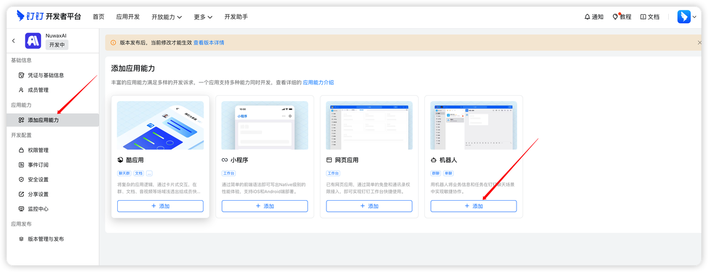708x272 pixels.
Task: Click the 机器人 robot title icon
Action: point(434,160)
